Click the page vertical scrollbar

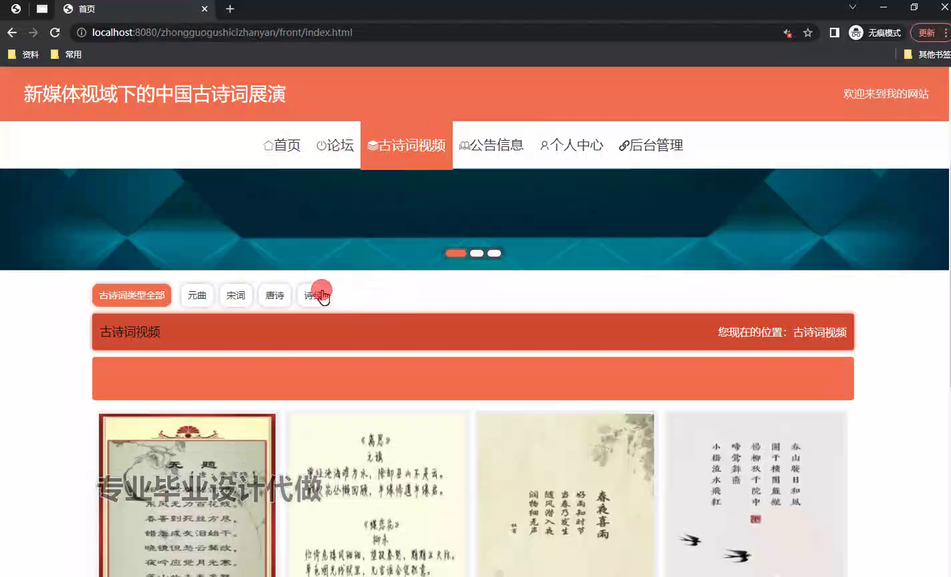click(950, 227)
